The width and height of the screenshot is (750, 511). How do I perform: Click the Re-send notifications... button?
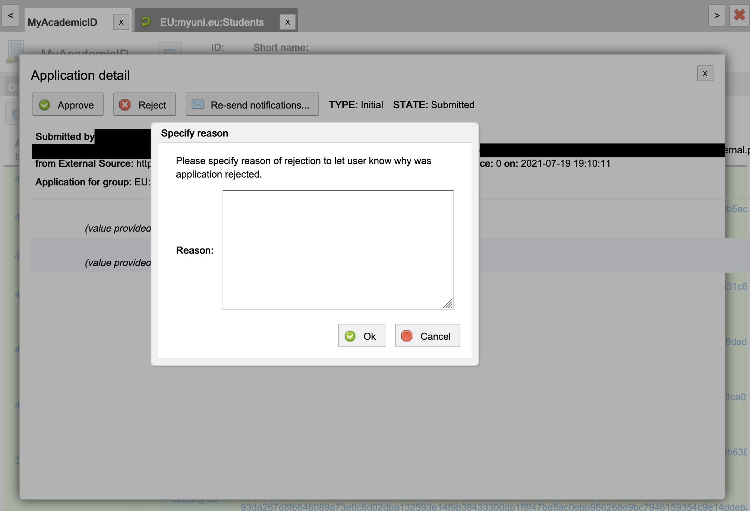[252, 105]
